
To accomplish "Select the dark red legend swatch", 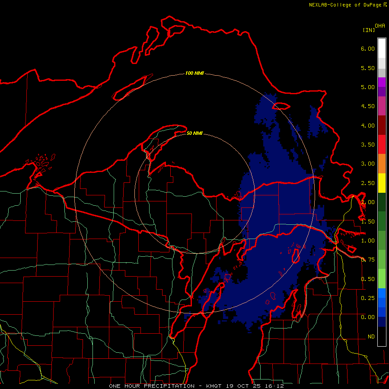I will (382, 125).
